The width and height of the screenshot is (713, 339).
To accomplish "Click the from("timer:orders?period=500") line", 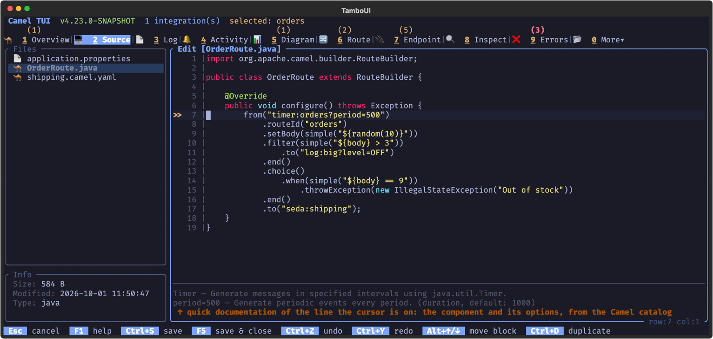I will coord(316,115).
